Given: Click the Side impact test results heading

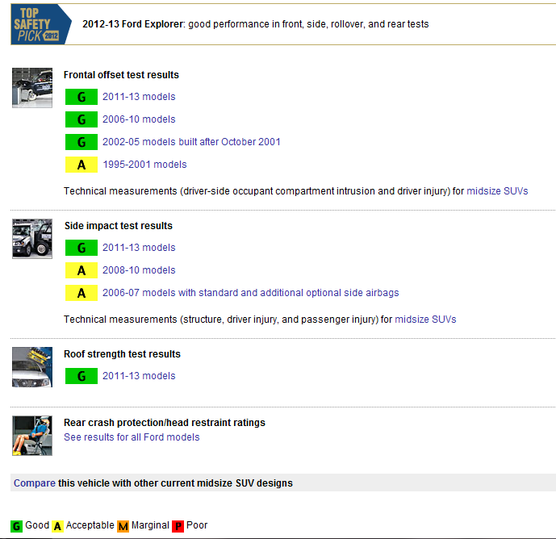Looking at the screenshot, I should click(x=119, y=226).
